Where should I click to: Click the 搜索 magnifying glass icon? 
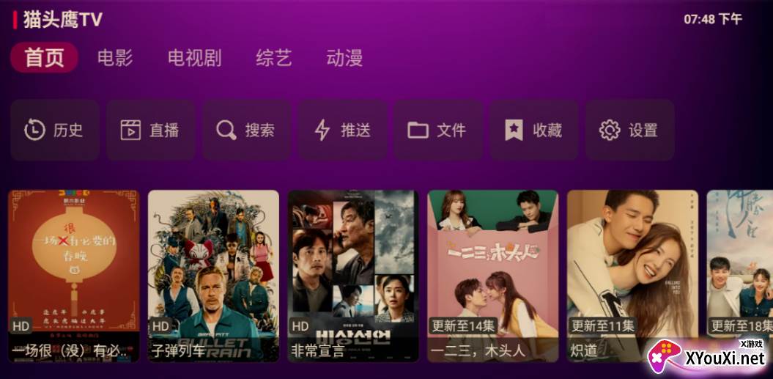pyautogui.click(x=226, y=130)
